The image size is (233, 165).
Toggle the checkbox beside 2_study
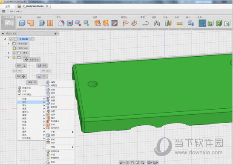pos(15,39)
